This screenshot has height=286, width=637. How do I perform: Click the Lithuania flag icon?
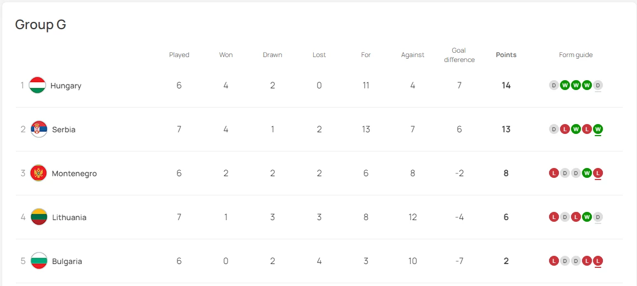point(39,217)
